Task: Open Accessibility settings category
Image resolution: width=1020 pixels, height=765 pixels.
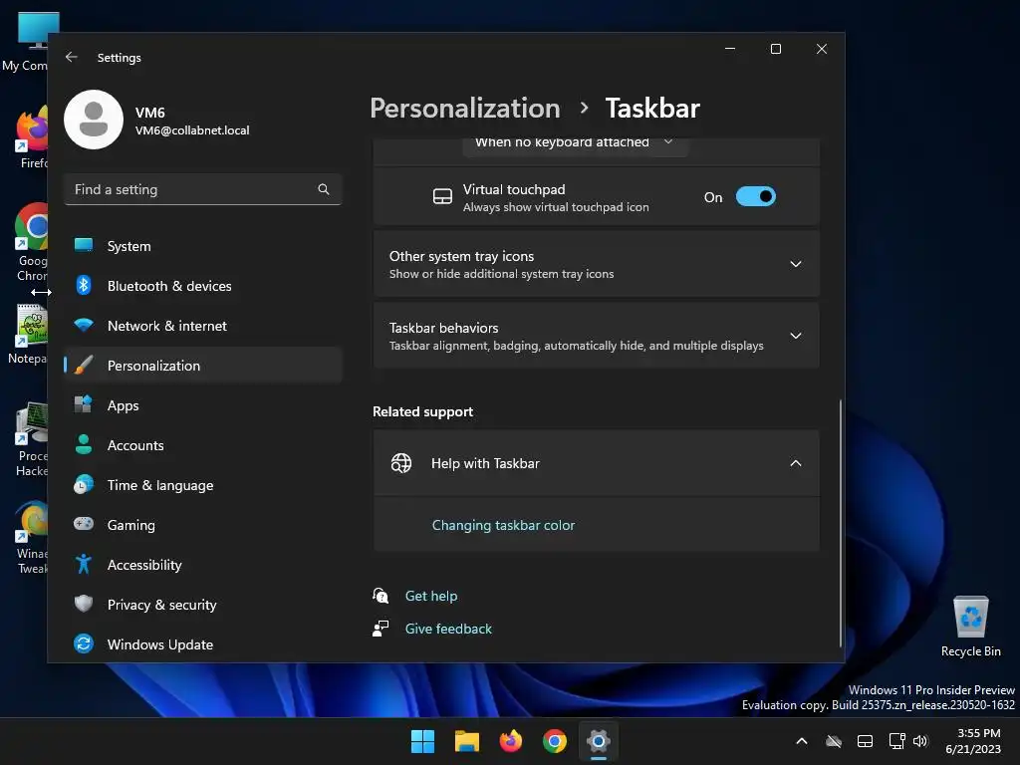Action: [x=203, y=565]
